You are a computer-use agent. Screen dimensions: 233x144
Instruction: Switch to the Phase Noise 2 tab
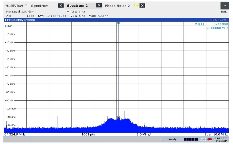point(117,6)
